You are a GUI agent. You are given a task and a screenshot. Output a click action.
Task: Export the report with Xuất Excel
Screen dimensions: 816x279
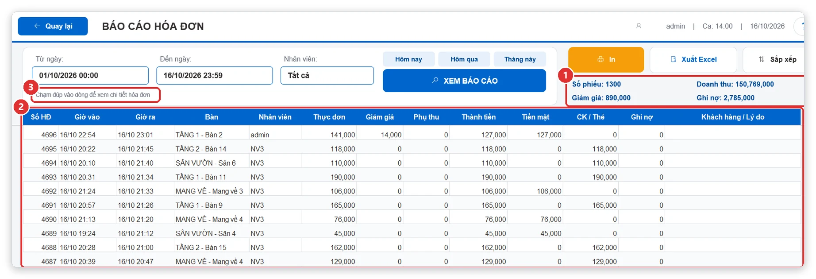point(693,59)
